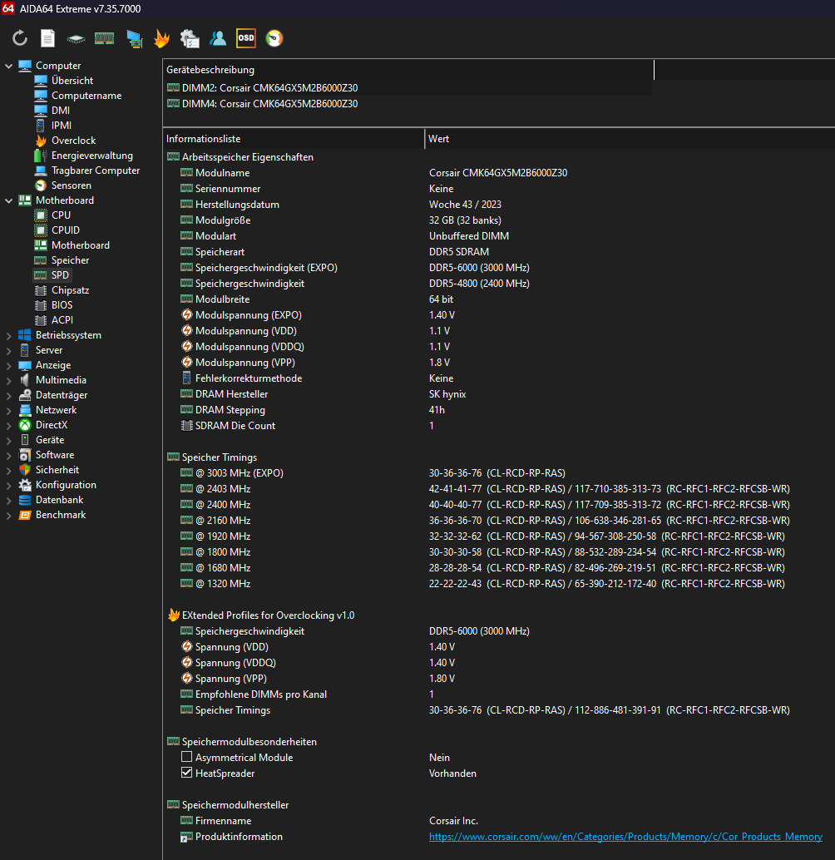Click the OSD panel toolbar icon
The width and height of the screenshot is (835, 860).
(x=246, y=38)
